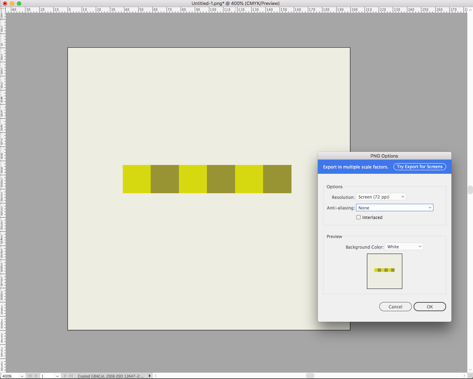Go to last artboard icon
Screen dimensions: 473x379
coord(71,376)
